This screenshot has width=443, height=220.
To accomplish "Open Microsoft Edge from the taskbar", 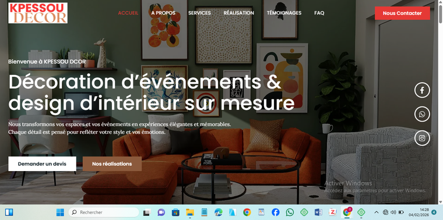I will (x=218, y=212).
